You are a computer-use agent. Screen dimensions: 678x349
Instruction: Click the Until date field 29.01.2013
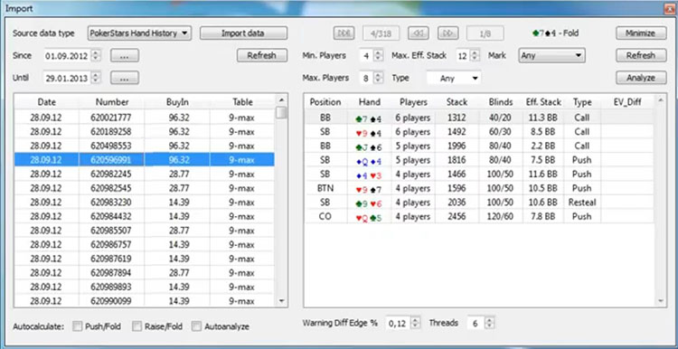coord(68,79)
